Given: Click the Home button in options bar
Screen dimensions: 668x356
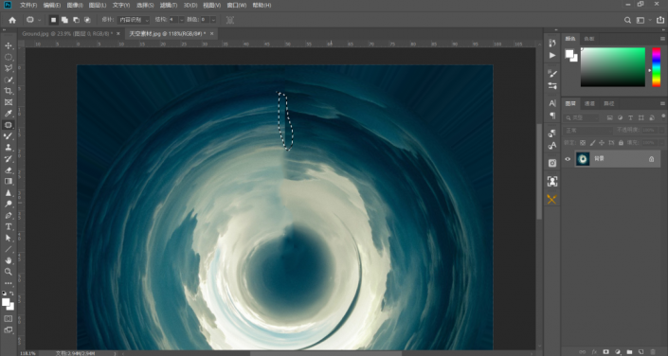Looking at the screenshot, I should pyautogui.click(x=12, y=20).
